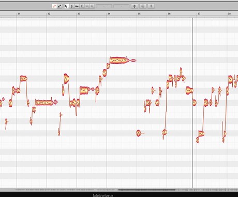This screenshot has width=238, height=197.
Task: Click the first note inspector value field
Action: pyautogui.click(x=104, y=6)
